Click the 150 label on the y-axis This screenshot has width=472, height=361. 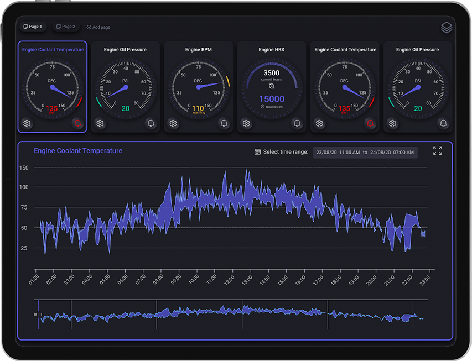(24, 168)
